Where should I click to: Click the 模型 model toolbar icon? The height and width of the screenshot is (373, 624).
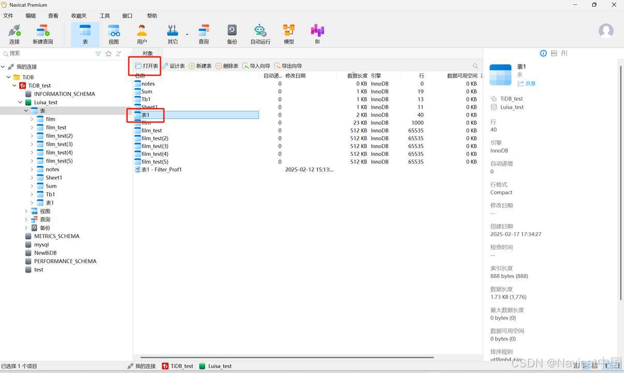pos(289,34)
